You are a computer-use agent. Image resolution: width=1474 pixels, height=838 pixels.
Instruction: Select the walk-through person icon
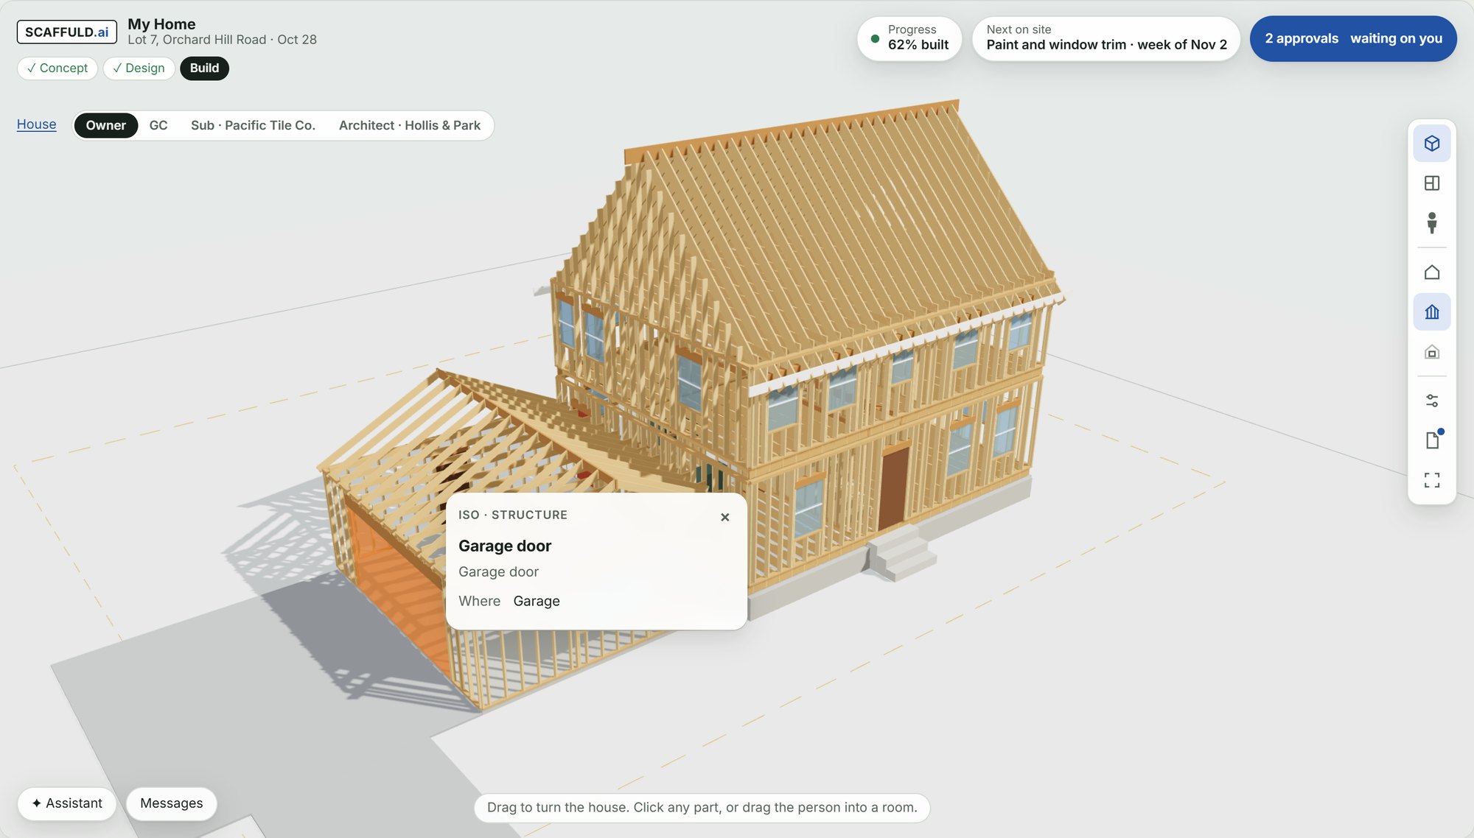1431,222
